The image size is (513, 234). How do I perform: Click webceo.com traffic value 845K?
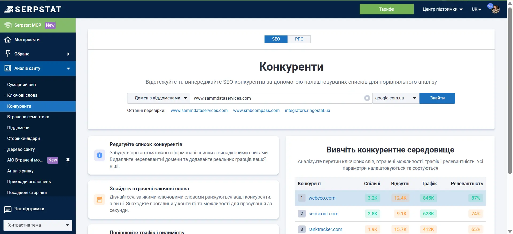[x=429, y=198]
